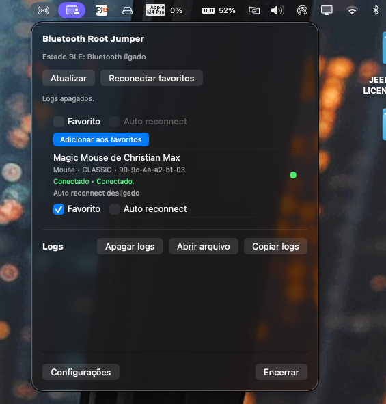Click Copiar logs button
This screenshot has height=404, width=386.
coord(275,246)
